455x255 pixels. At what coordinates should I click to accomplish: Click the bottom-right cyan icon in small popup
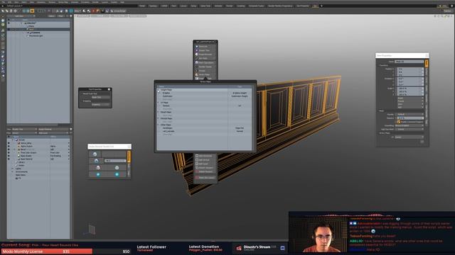click(x=117, y=174)
